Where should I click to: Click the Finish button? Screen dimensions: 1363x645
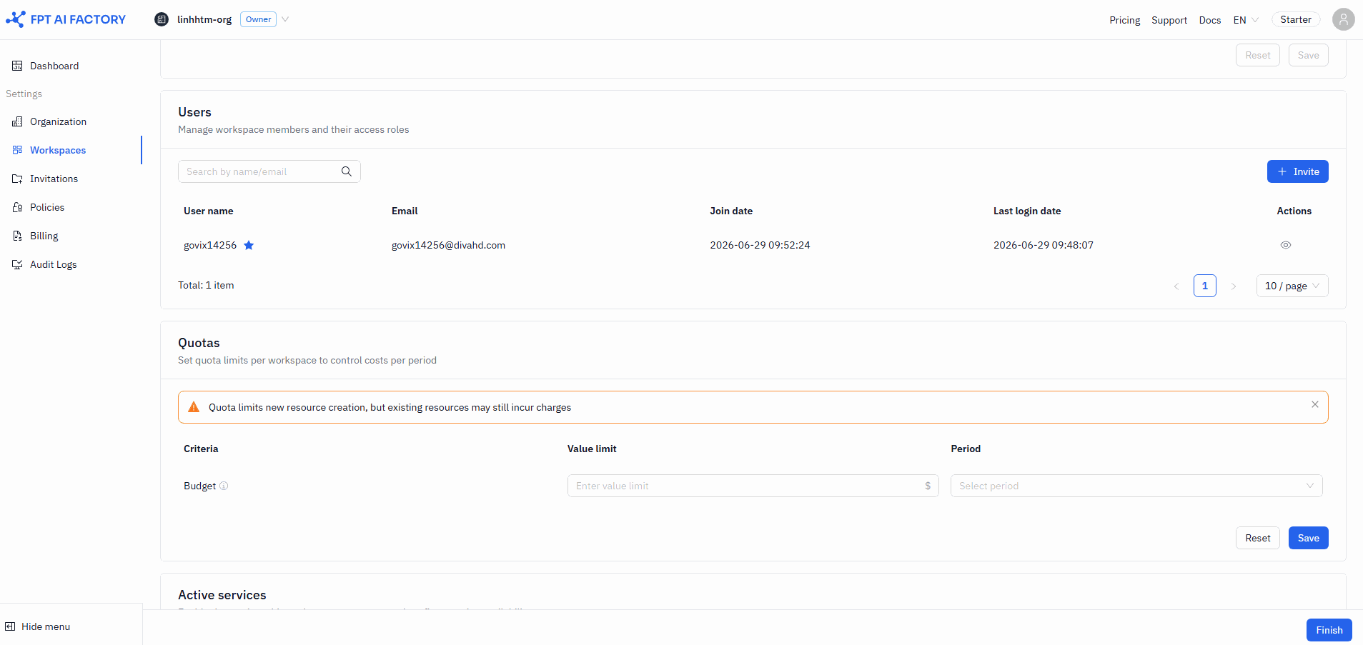pos(1329,630)
